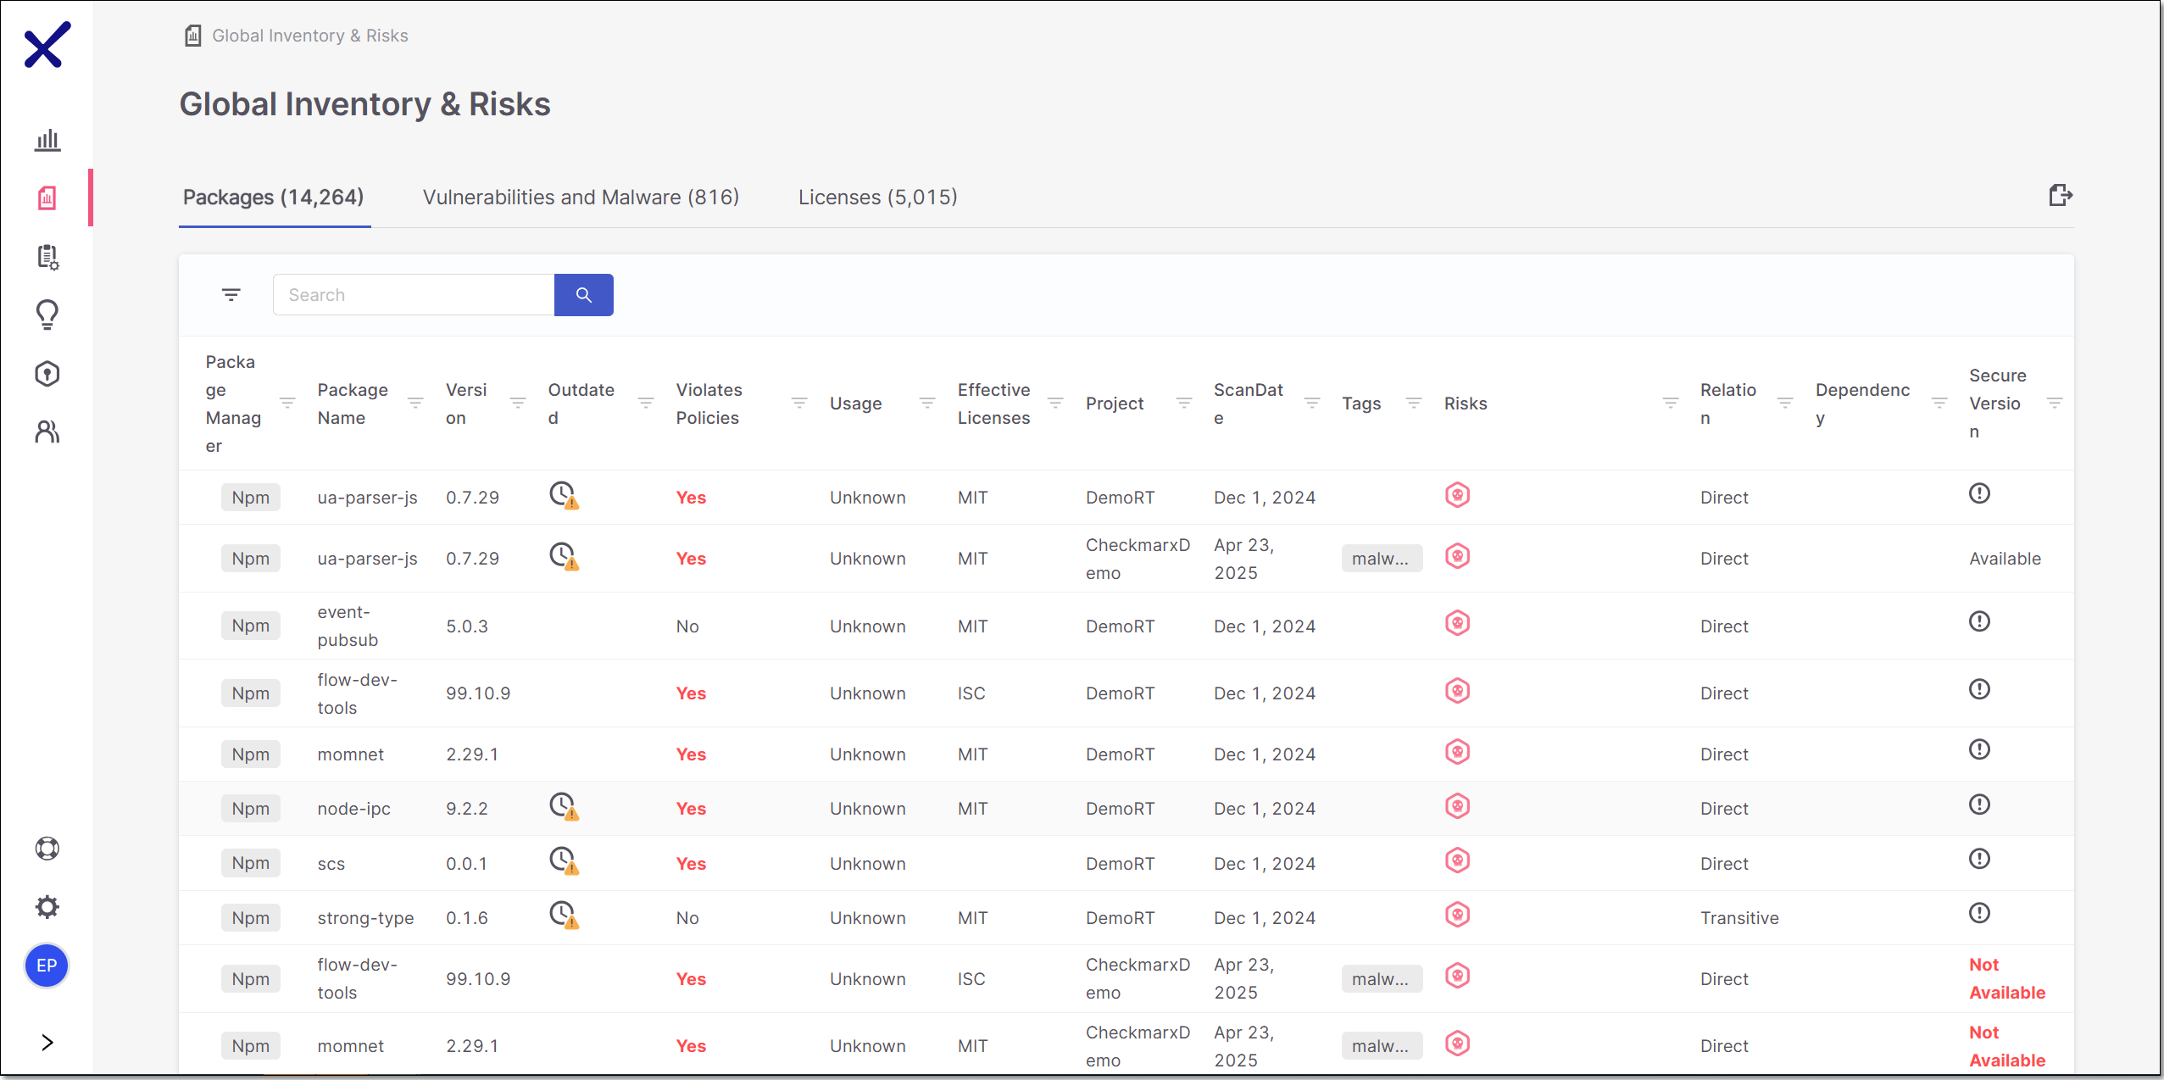
Task: Click malware risk icon in node-ipc row
Action: (1457, 807)
